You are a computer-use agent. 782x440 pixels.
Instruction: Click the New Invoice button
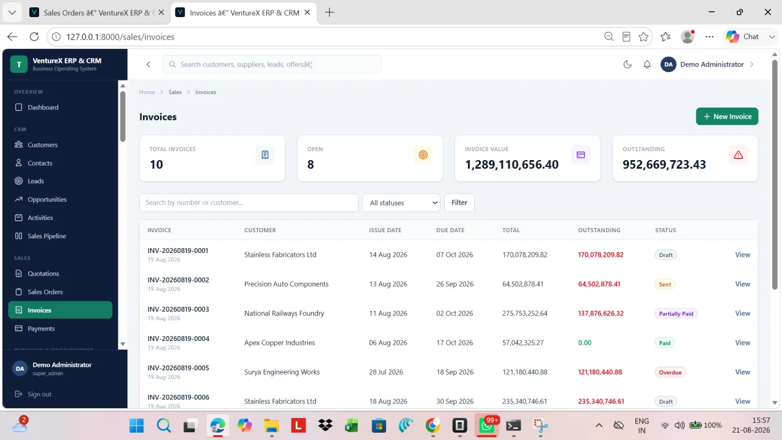(727, 116)
